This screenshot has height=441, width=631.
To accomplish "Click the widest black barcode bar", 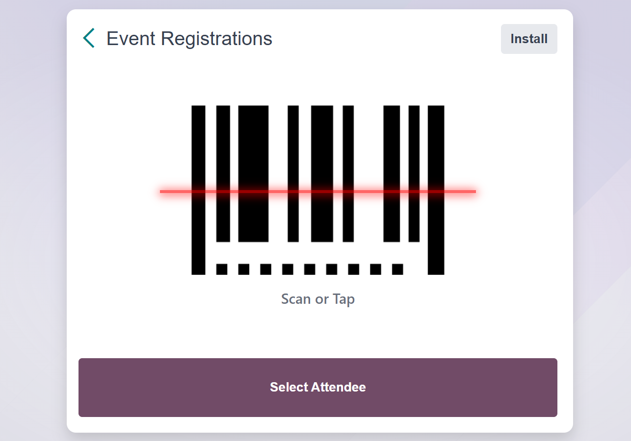I will (253, 147).
